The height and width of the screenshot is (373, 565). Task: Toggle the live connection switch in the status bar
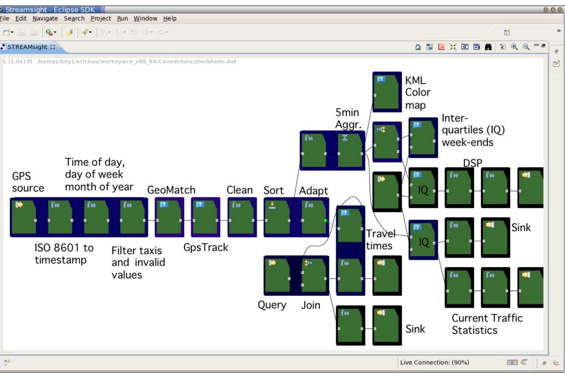click(512, 362)
